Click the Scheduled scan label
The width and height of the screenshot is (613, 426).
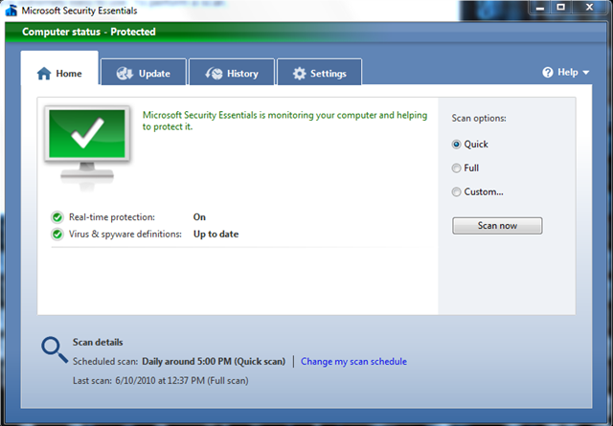[105, 362]
